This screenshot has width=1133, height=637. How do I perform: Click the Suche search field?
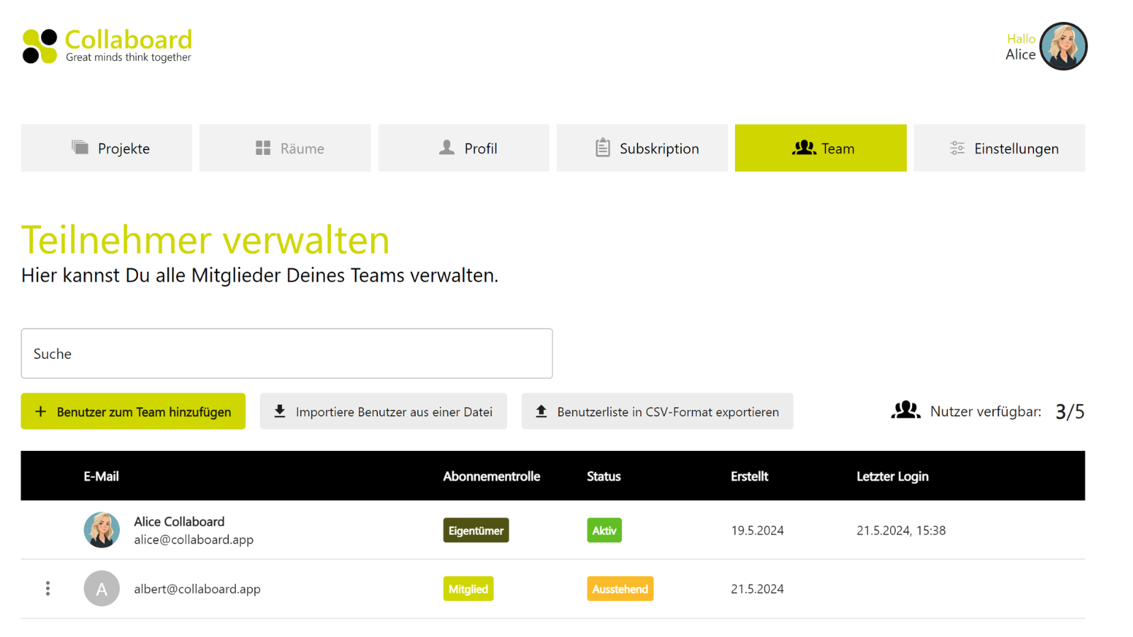pos(287,353)
